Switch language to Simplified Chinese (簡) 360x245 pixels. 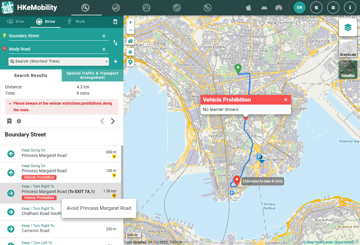coord(333,8)
